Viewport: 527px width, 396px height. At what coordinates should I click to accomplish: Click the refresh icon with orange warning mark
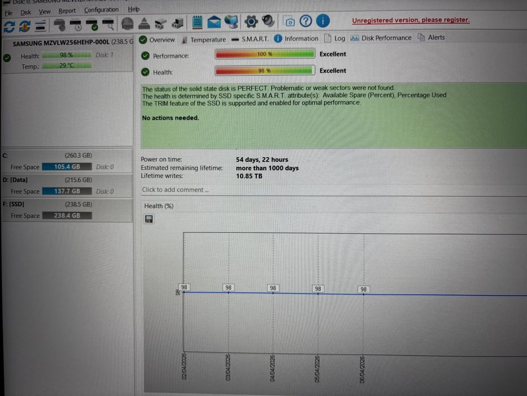click(x=24, y=25)
